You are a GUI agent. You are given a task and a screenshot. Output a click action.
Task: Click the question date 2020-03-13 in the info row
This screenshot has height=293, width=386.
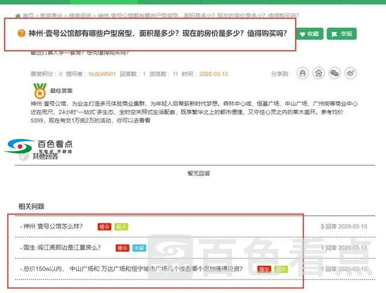pyautogui.click(x=214, y=74)
